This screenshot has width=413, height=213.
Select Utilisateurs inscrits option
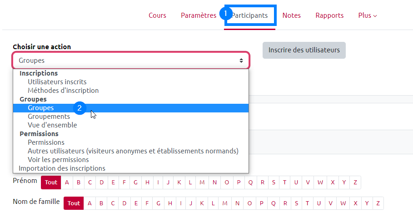[x=57, y=82]
